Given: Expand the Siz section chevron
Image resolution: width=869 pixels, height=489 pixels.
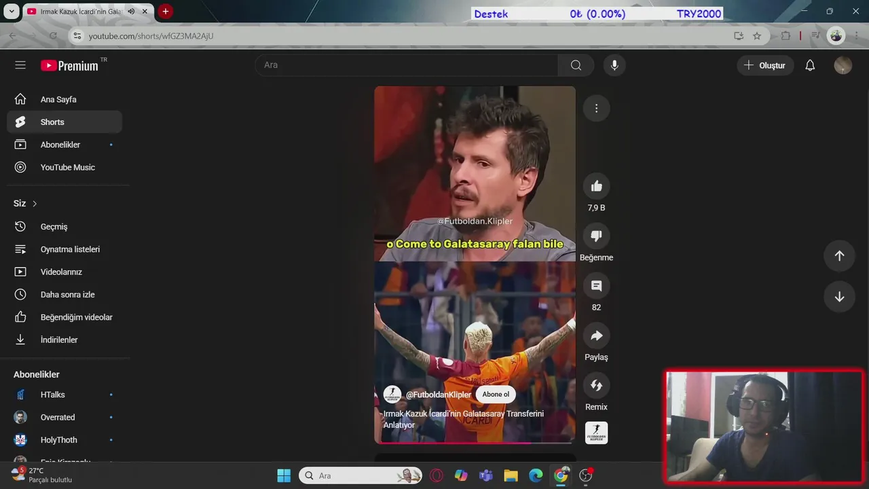Looking at the screenshot, I should pyautogui.click(x=35, y=204).
